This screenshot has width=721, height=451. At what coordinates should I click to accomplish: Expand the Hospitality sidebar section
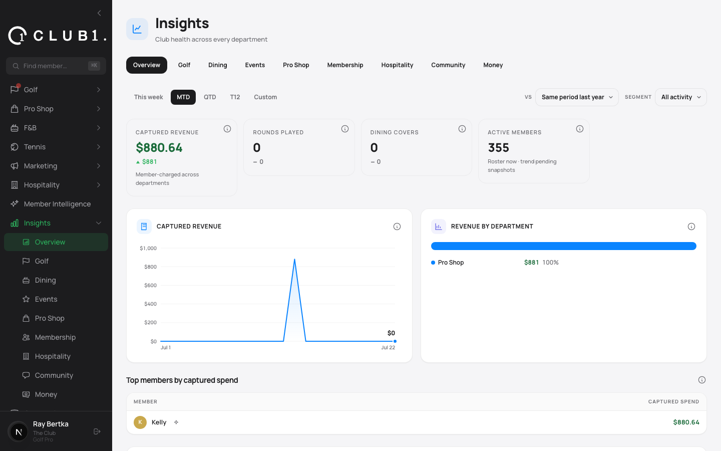[x=99, y=185]
